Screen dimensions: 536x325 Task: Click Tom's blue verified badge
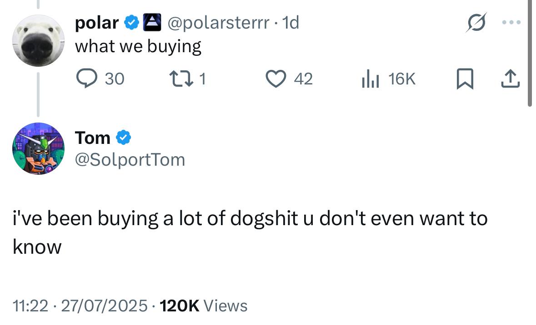coord(123,138)
